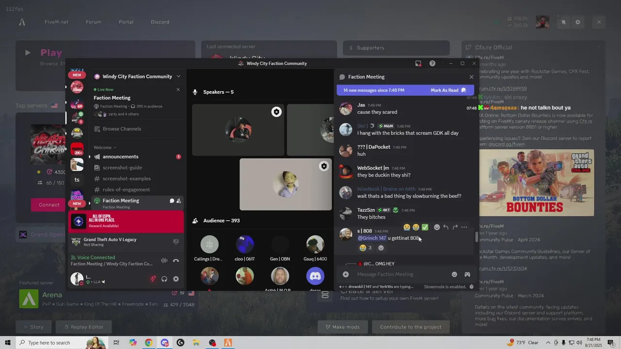Dismiss the Live Now stage banner
This screenshot has height=349, width=621.
178,90
